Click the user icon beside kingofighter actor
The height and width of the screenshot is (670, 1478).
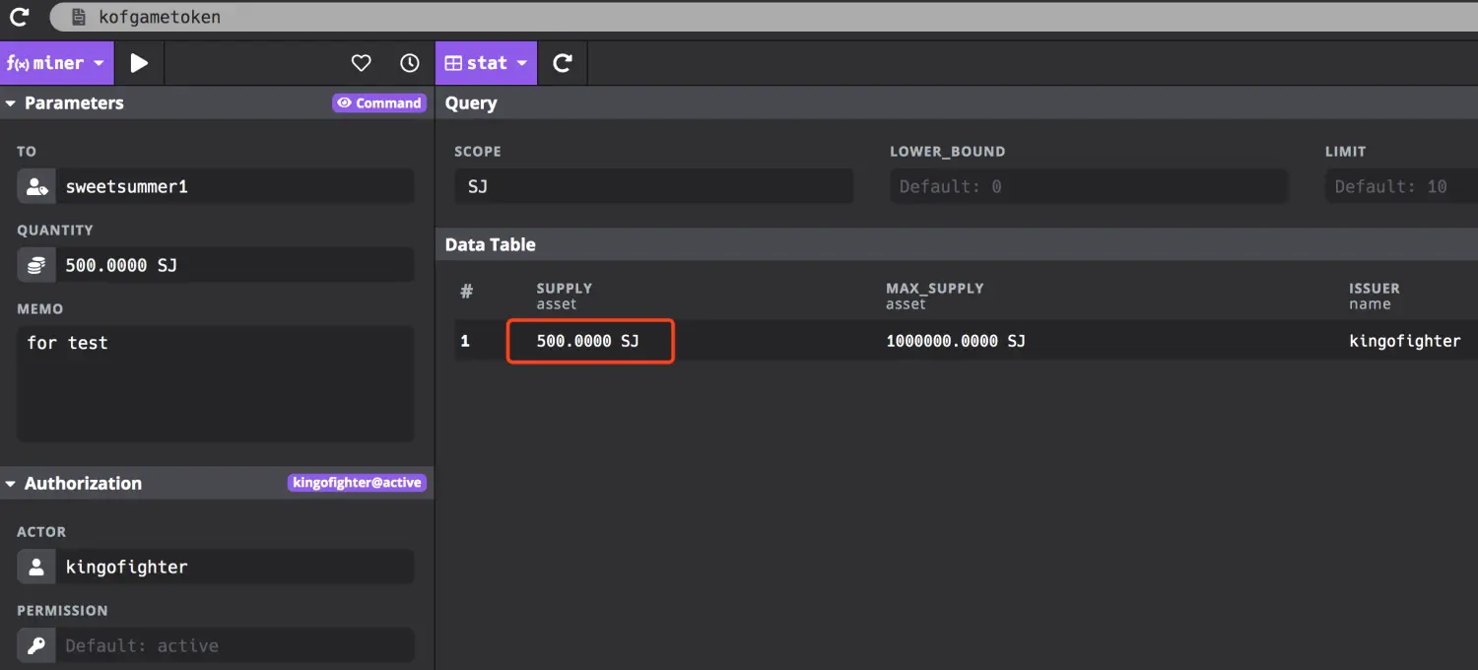tap(37, 567)
